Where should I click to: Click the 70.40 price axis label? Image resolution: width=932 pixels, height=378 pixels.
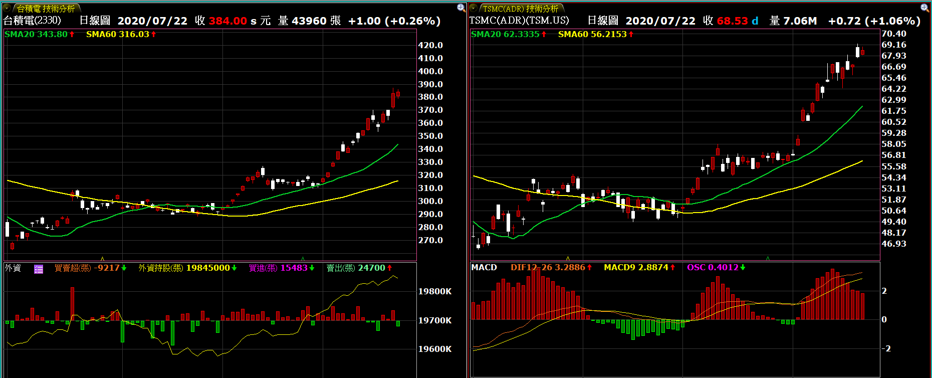click(894, 34)
